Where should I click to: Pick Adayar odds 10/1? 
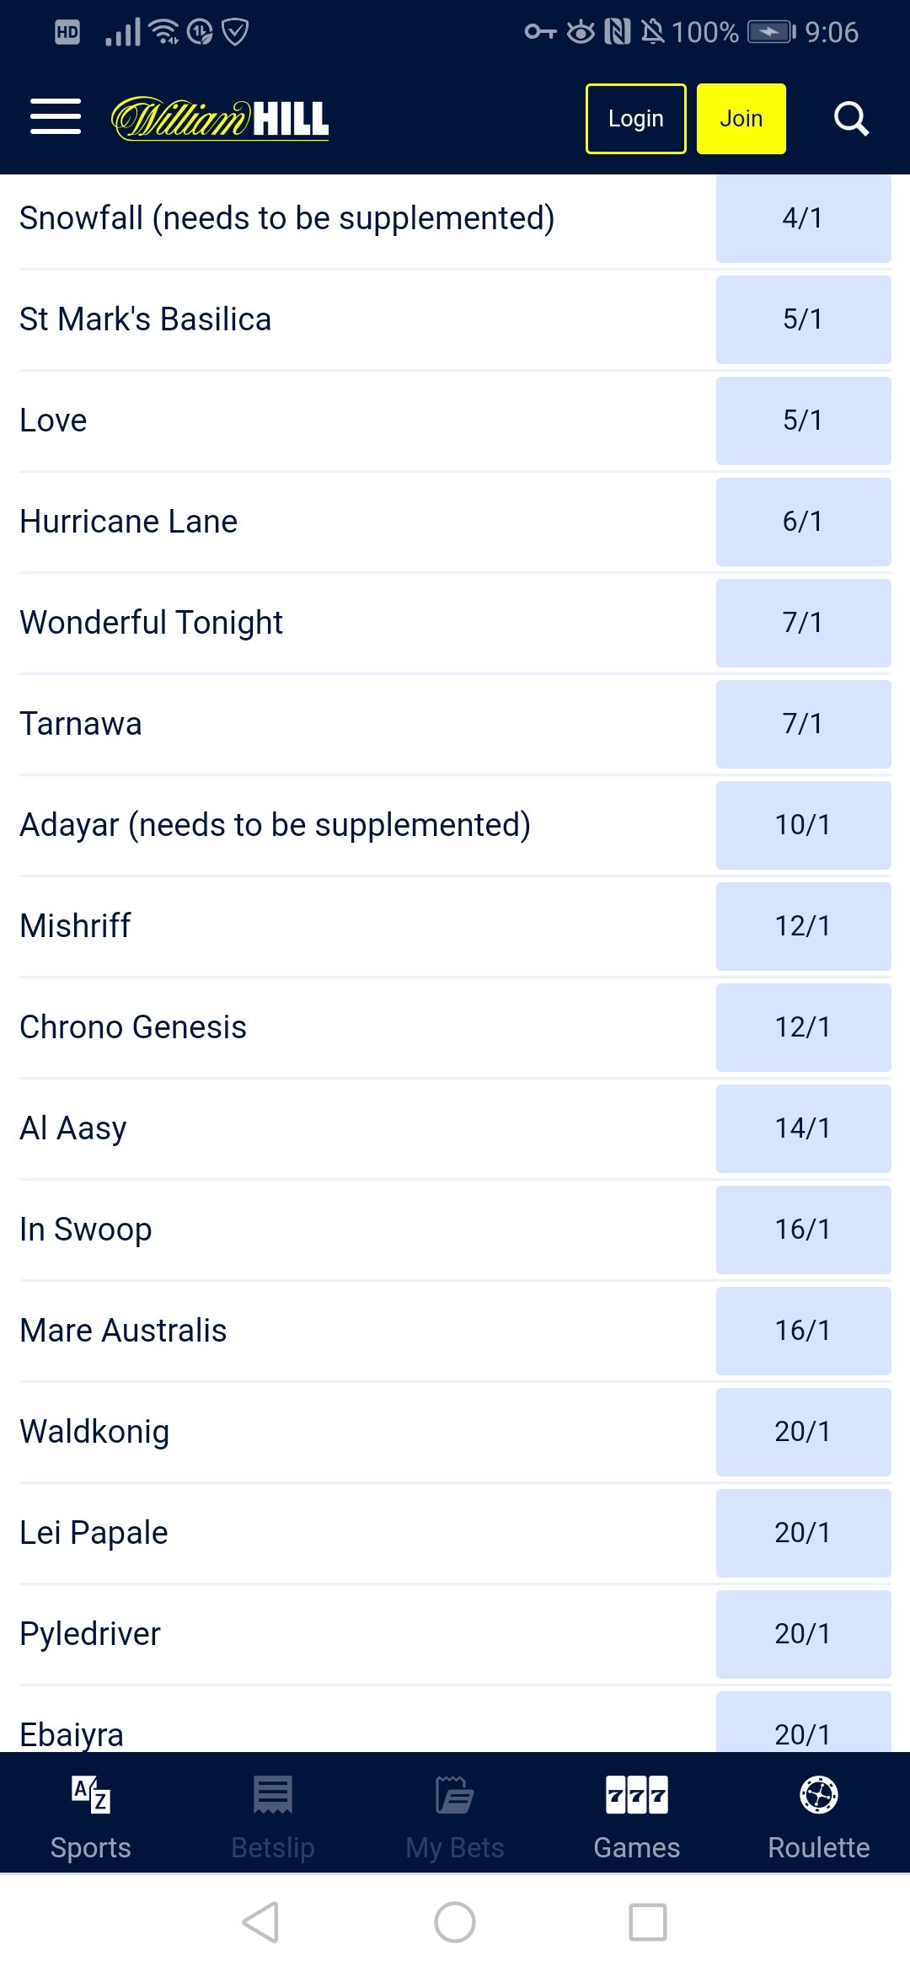pos(803,825)
